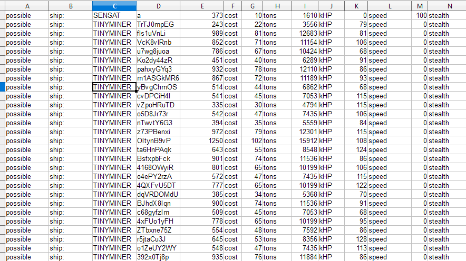466x261 pixels.
Task: Select the 4168OWyiR cell
Action: [158, 167]
